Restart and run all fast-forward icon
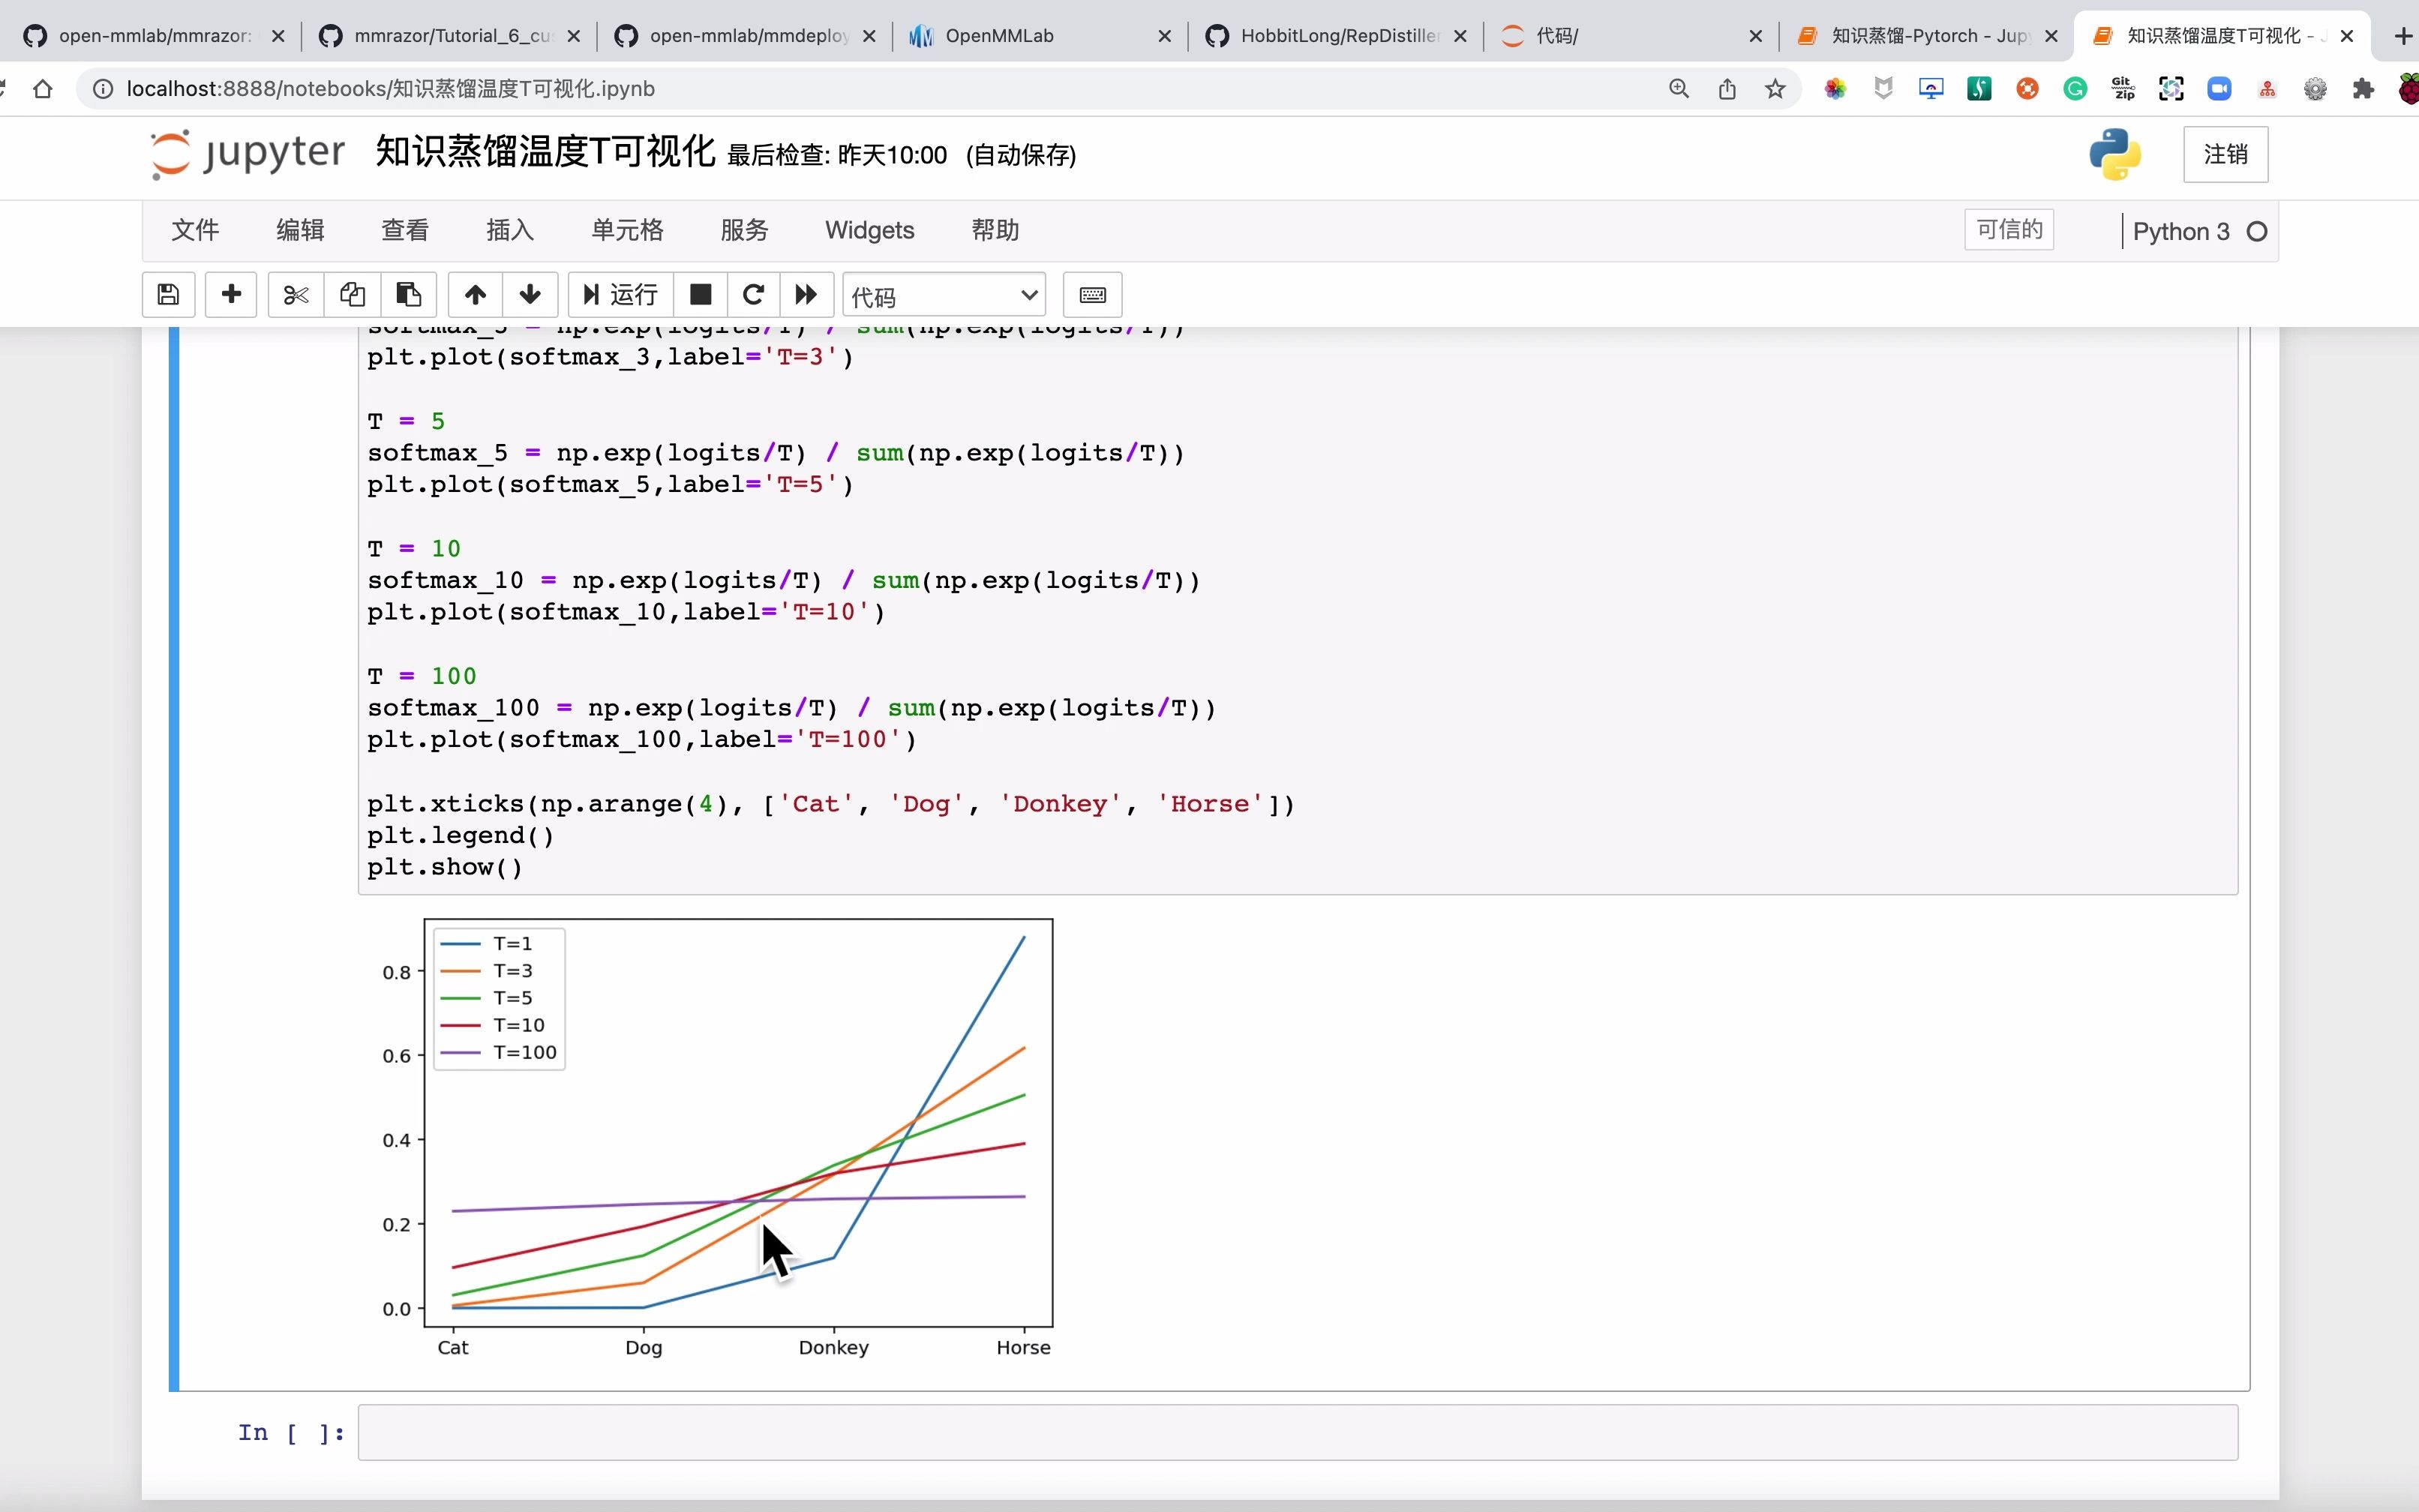This screenshot has width=2419, height=1512. pos(806,295)
